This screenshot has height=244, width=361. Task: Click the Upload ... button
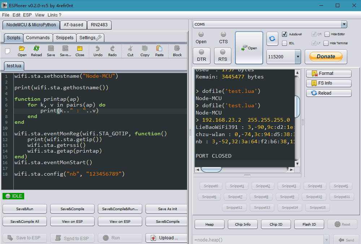tap(166, 238)
